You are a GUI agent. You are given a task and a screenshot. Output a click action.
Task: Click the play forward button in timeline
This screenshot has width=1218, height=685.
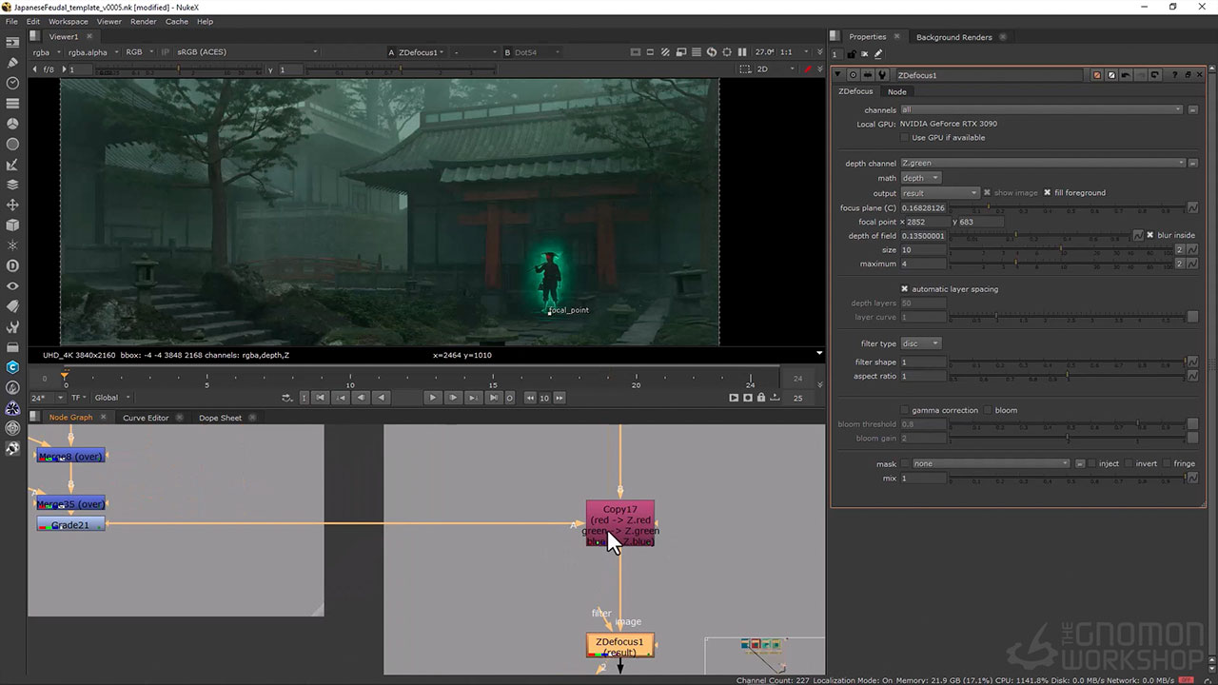point(433,398)
